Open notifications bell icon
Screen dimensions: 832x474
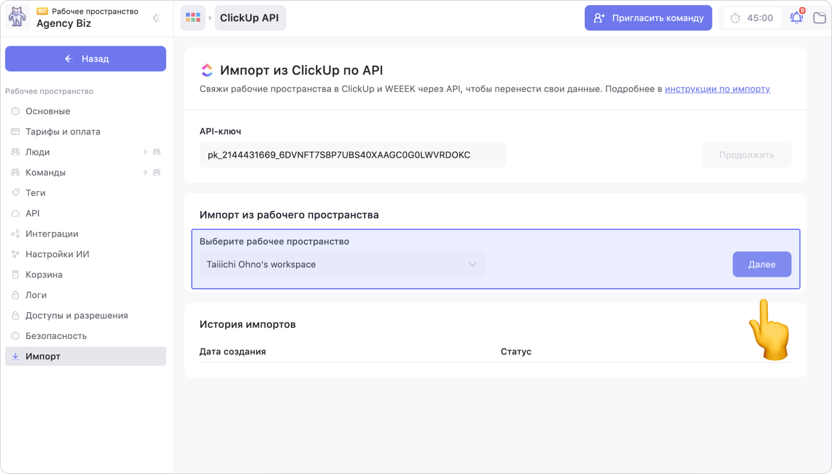click(x=796, y=18)
